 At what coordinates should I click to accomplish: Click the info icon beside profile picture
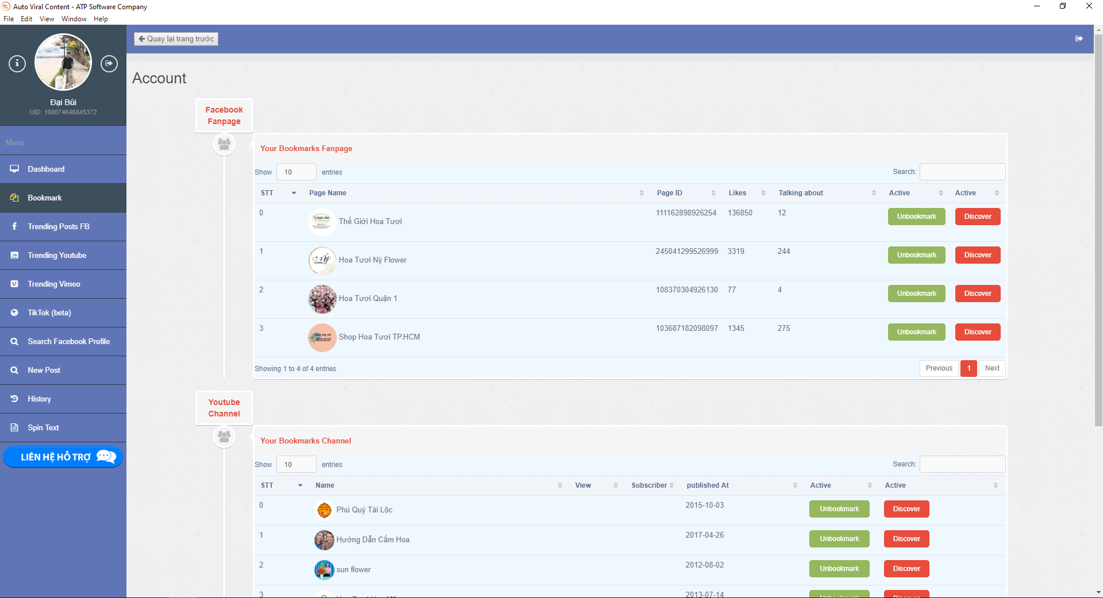pyautogui.click(x=17, y=63)
